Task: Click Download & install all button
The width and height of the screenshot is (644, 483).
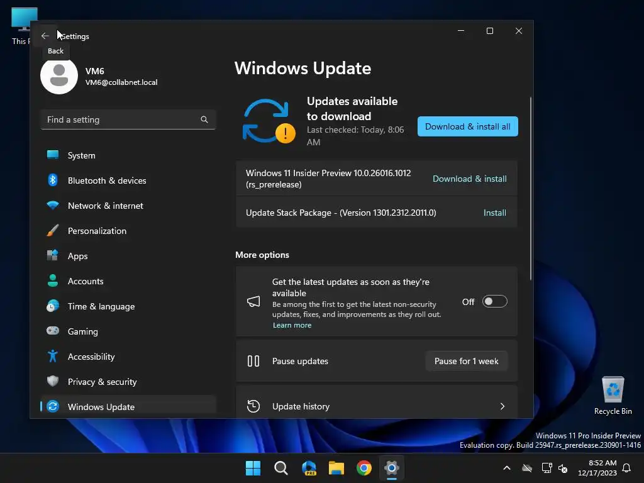Action: click(468, 126)
